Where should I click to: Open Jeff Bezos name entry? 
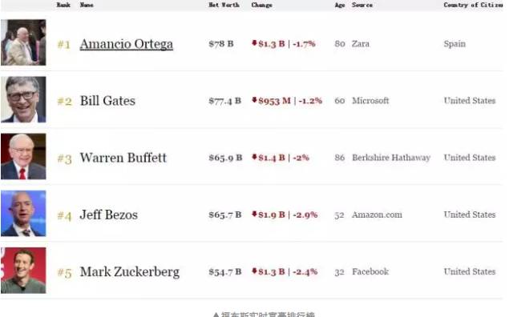point(109,215)
